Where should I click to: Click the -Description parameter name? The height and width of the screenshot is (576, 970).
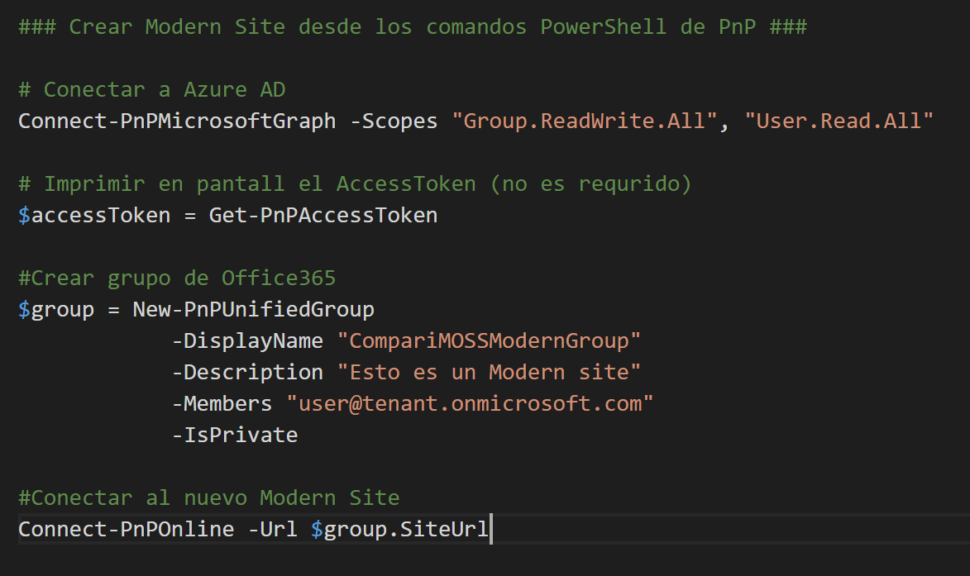248,372
